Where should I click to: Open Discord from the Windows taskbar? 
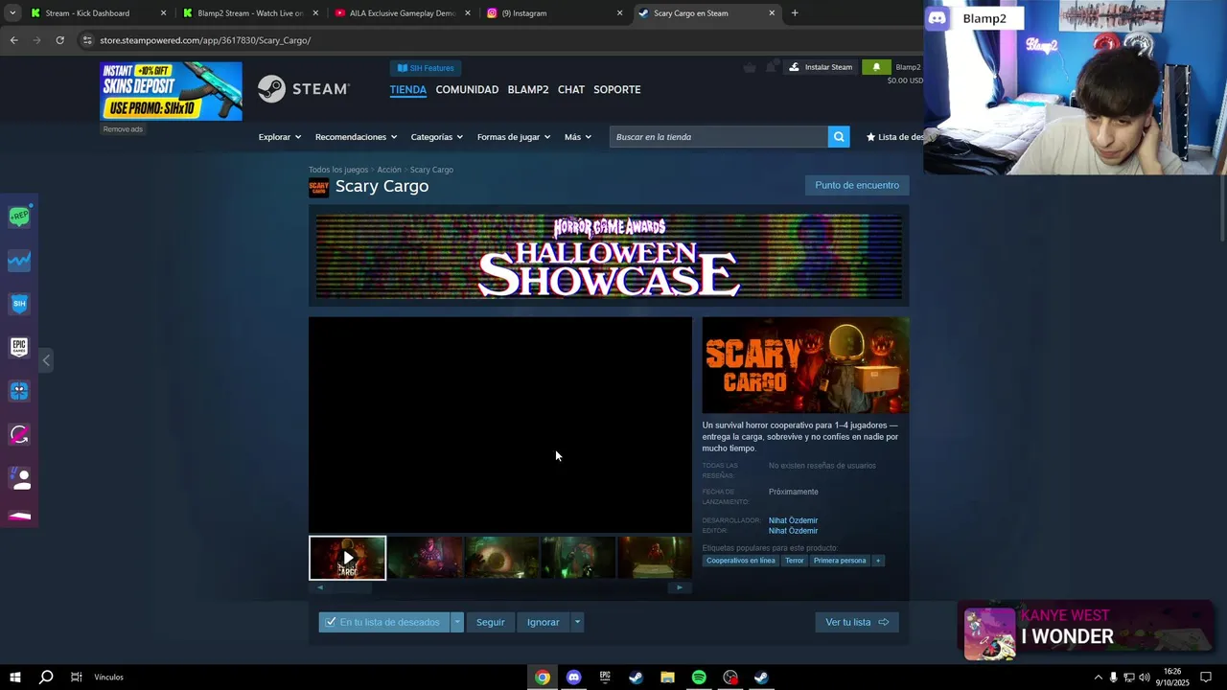coord(573,678)
